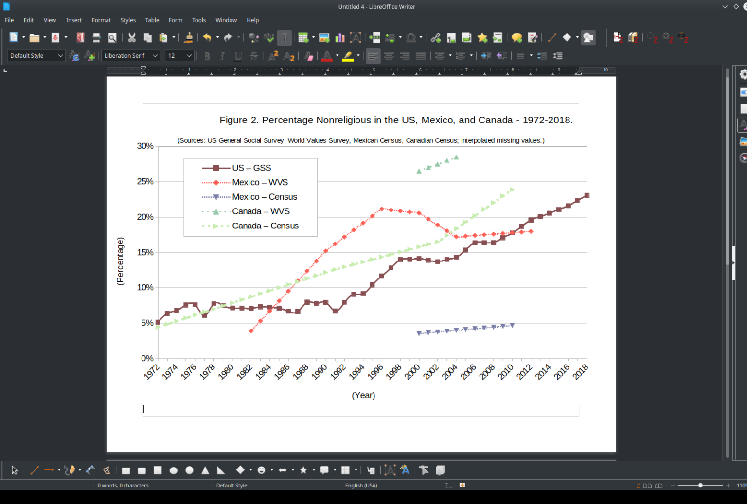This screenshot has height=504, width=747.
Task: Click the Insert Image icon
Action: point(324,37)
